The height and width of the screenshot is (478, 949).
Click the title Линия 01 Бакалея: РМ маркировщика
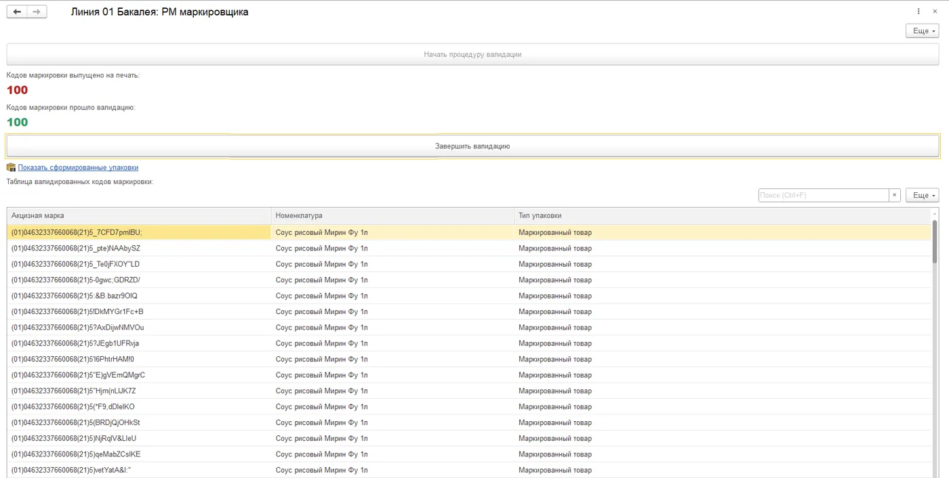click(x=160, y=12)
